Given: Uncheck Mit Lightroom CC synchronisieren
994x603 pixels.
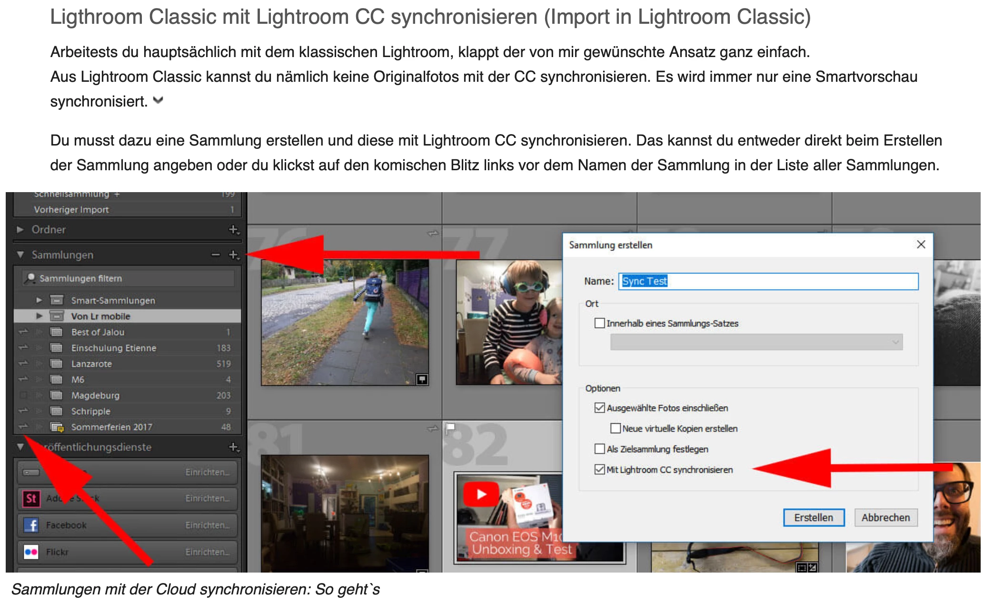Looking at the screenshot, I should click(x=599, y=470).
